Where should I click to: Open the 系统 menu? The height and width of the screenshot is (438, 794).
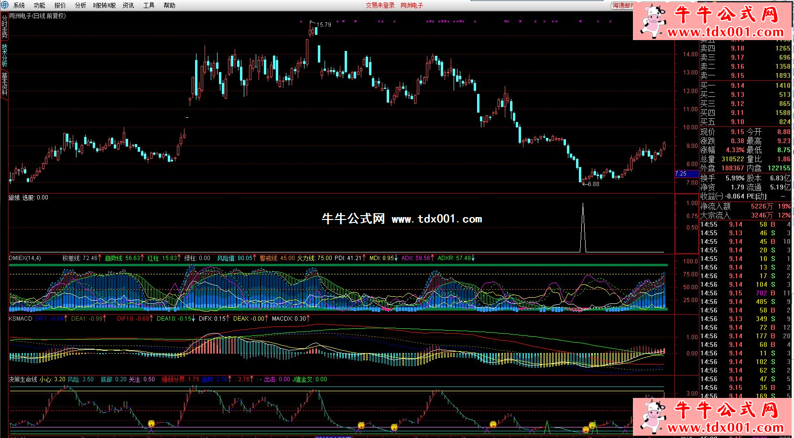coord(19,5)
